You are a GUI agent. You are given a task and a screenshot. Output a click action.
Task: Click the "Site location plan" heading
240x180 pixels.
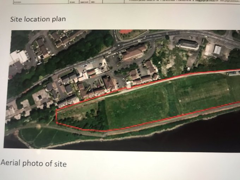pyautogui.click(x=38, y=19)
